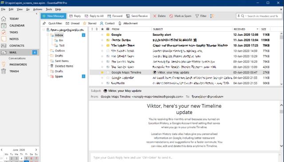284x162 pixels.
Task: Select the Deleted Items folder
Action: (x=64, y=66)
